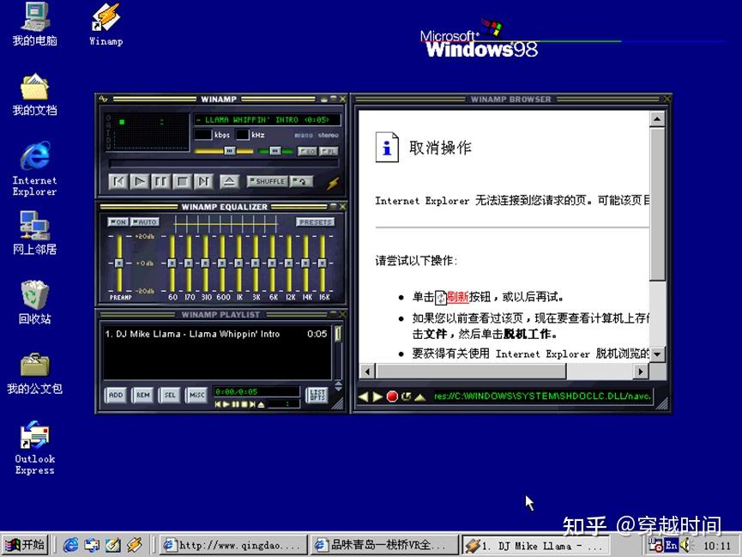Click the back arrow in Winamp Browser
Screen dimensions: 742x557
[x=364, y=396]
